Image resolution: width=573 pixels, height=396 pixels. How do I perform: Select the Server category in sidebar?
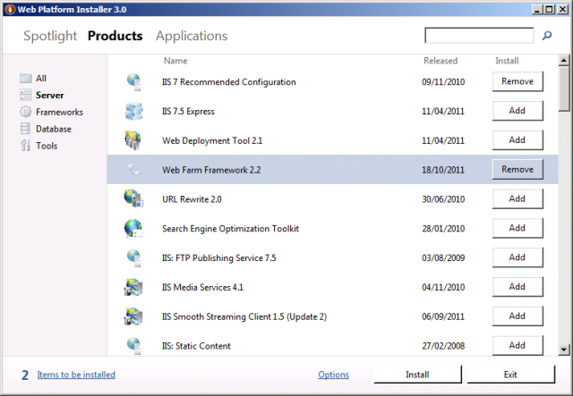point(49,95)
